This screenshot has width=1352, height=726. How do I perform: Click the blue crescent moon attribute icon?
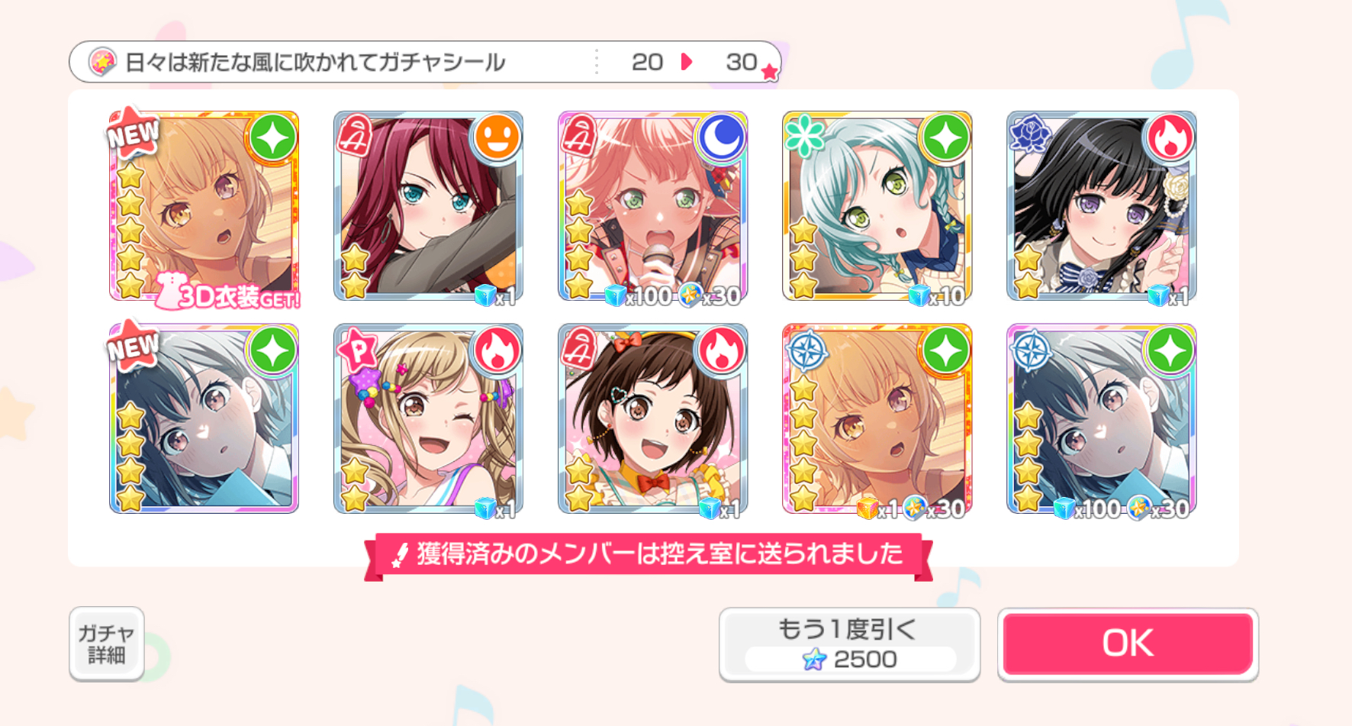721,138
